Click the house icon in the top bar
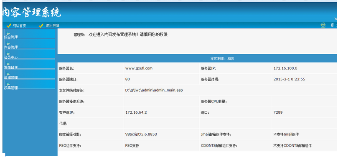338x157 pixels. [x=323, y=25]
